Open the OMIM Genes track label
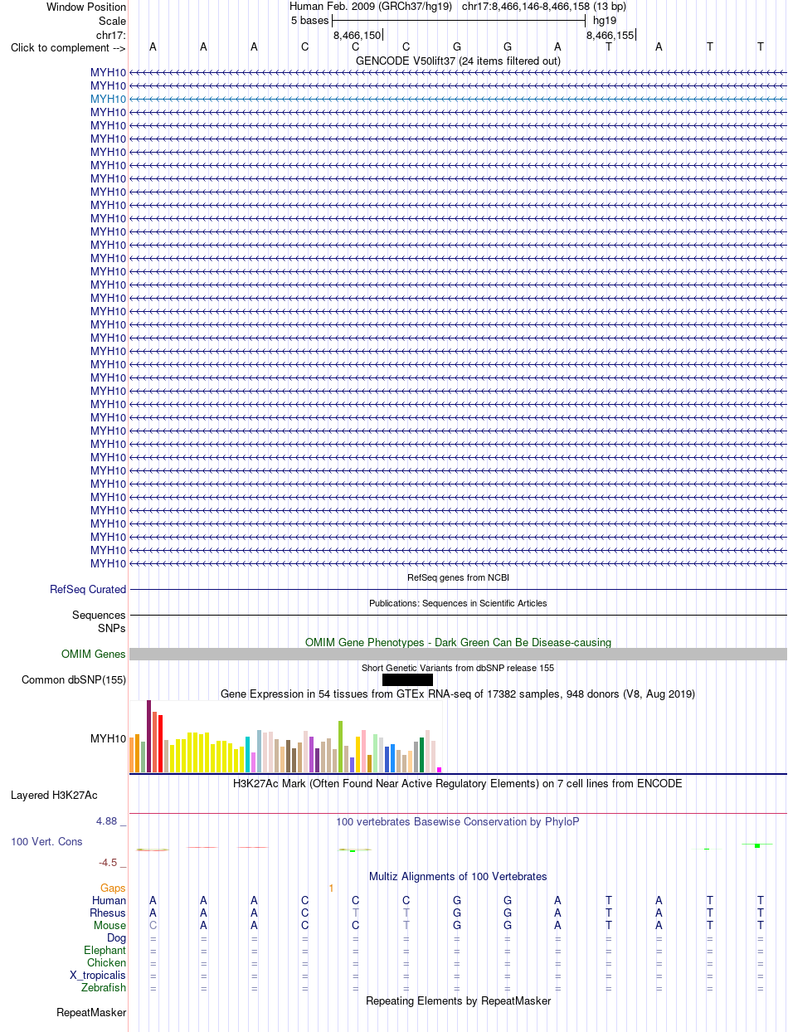 (94, 655)
